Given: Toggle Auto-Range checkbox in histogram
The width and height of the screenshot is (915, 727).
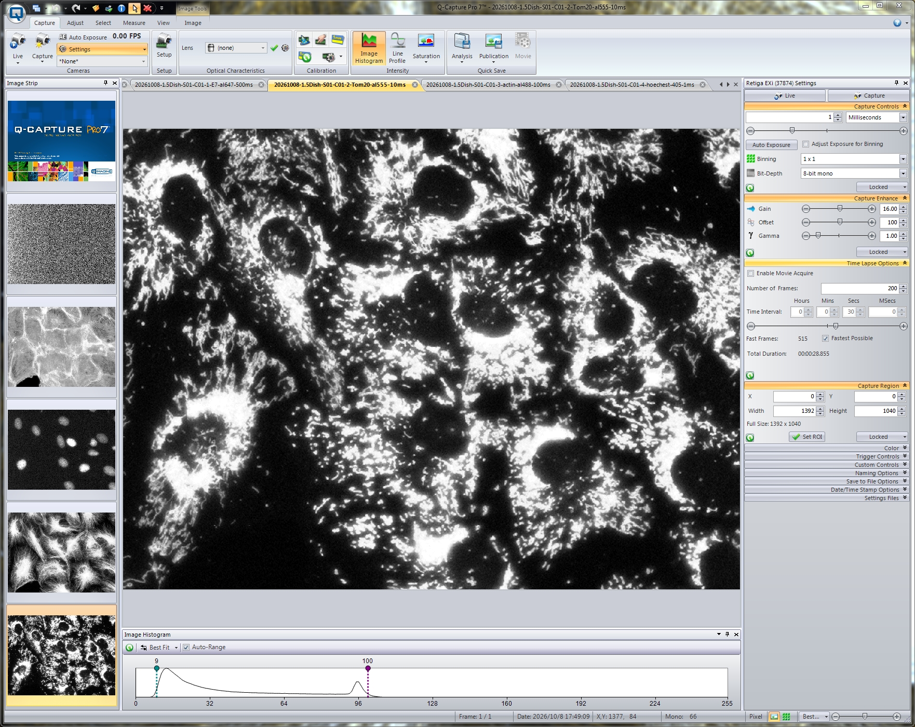Looking at the screenshot, I should click(186, 648).
